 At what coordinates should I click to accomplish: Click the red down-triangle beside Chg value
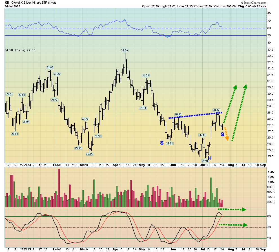coord(265,6)
